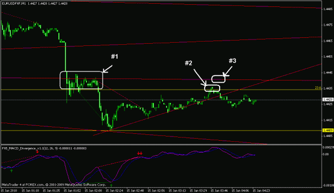Click the 1.4435 price axis label
Image resolution: width=334 pixels, height=193 pixels.
(328, 89)
